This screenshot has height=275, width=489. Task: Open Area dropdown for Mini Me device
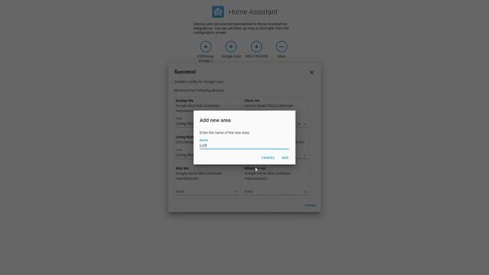point(207,192)
